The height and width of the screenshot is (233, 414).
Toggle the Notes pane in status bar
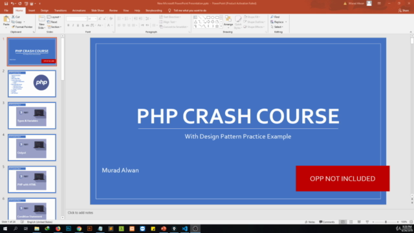coord(310,222)
